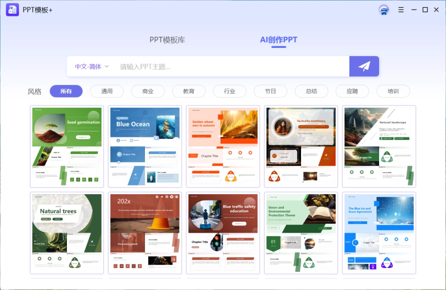Open the 中文-简体 language dropdown

pyautogui.click(x=91, y=66)
